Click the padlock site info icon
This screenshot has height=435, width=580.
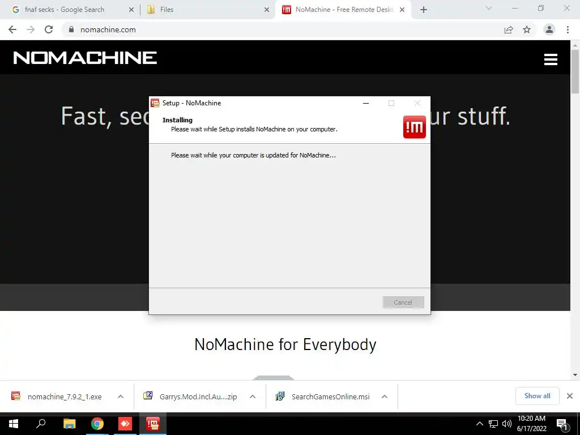tap(71, 29)
